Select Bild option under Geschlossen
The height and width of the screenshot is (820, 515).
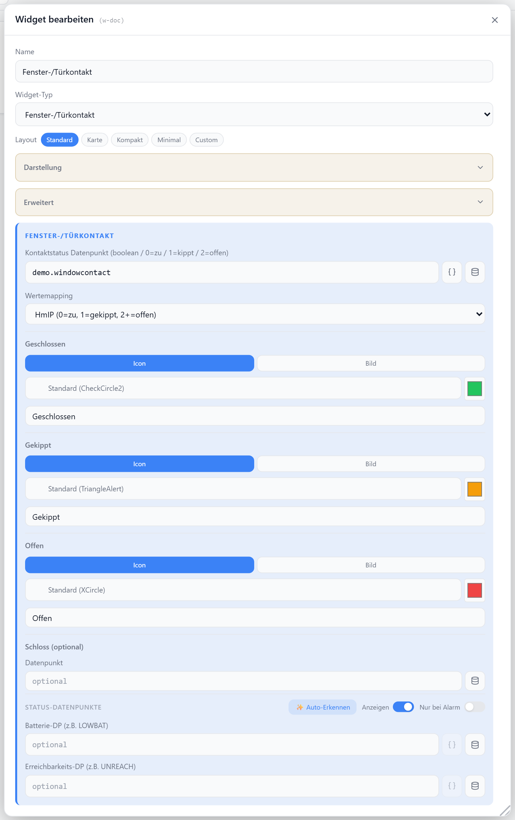(x=370, y=363)
